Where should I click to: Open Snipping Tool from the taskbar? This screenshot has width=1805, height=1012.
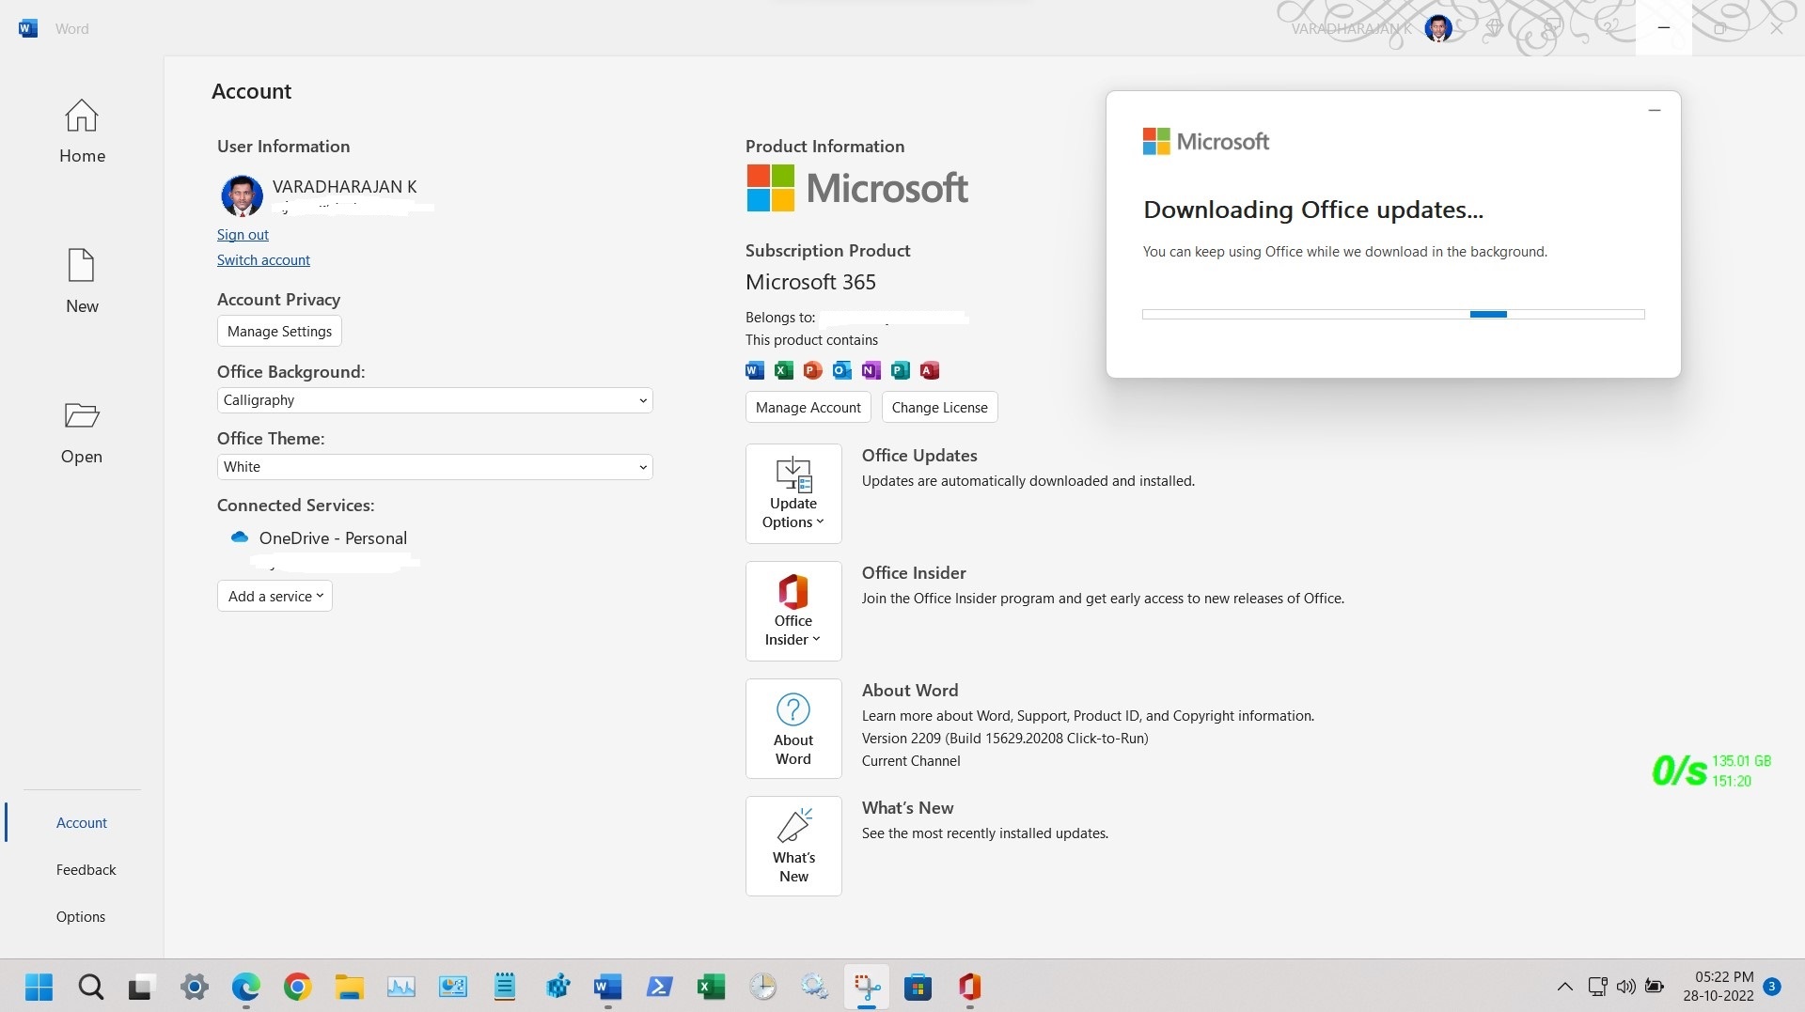867,987
